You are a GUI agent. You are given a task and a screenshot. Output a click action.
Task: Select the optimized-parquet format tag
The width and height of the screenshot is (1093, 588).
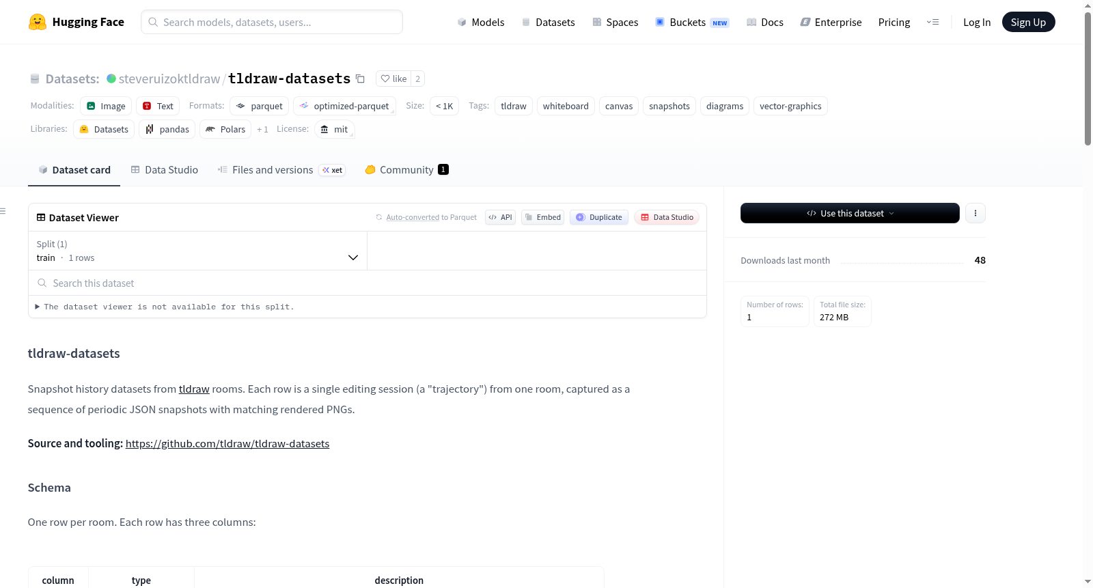344,106
